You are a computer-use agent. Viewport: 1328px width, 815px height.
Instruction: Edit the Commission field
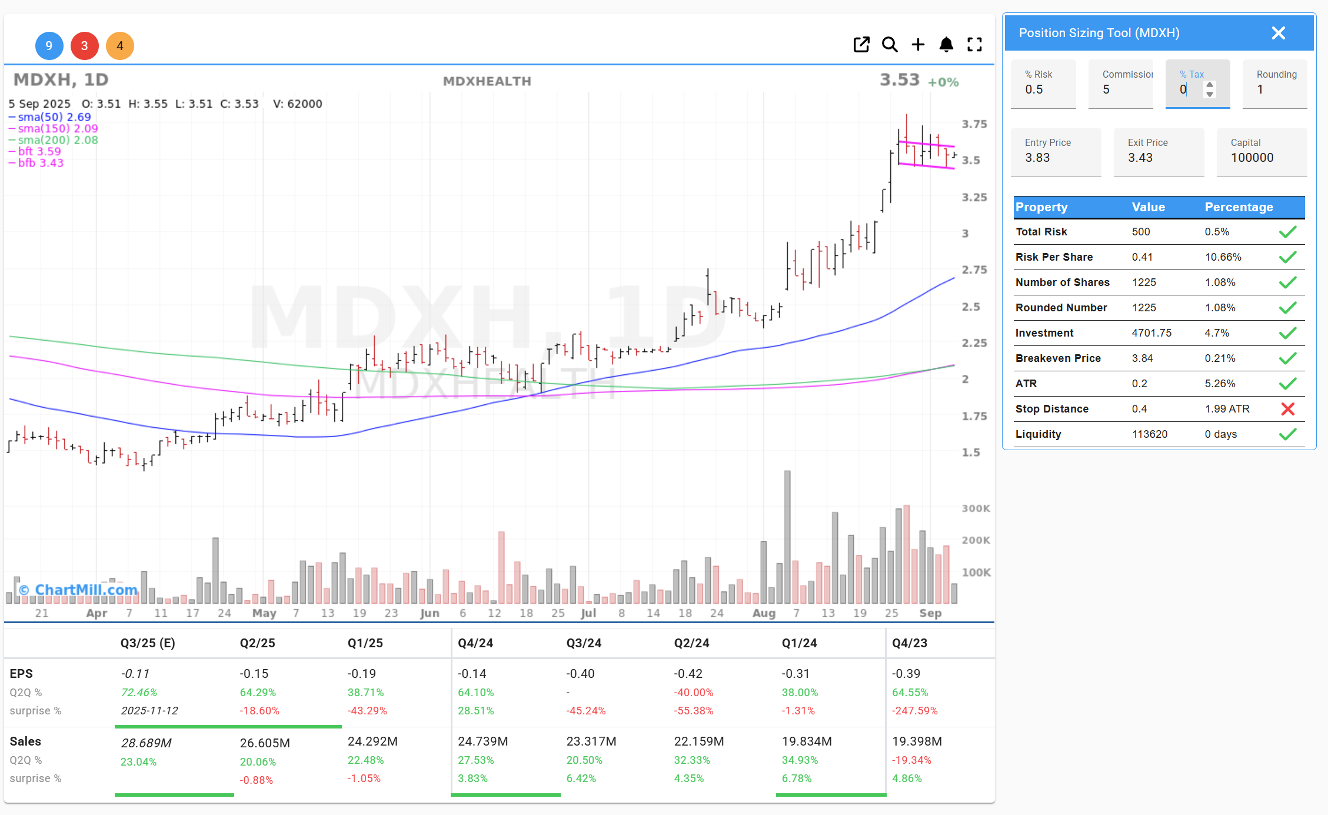(1120, 89)
